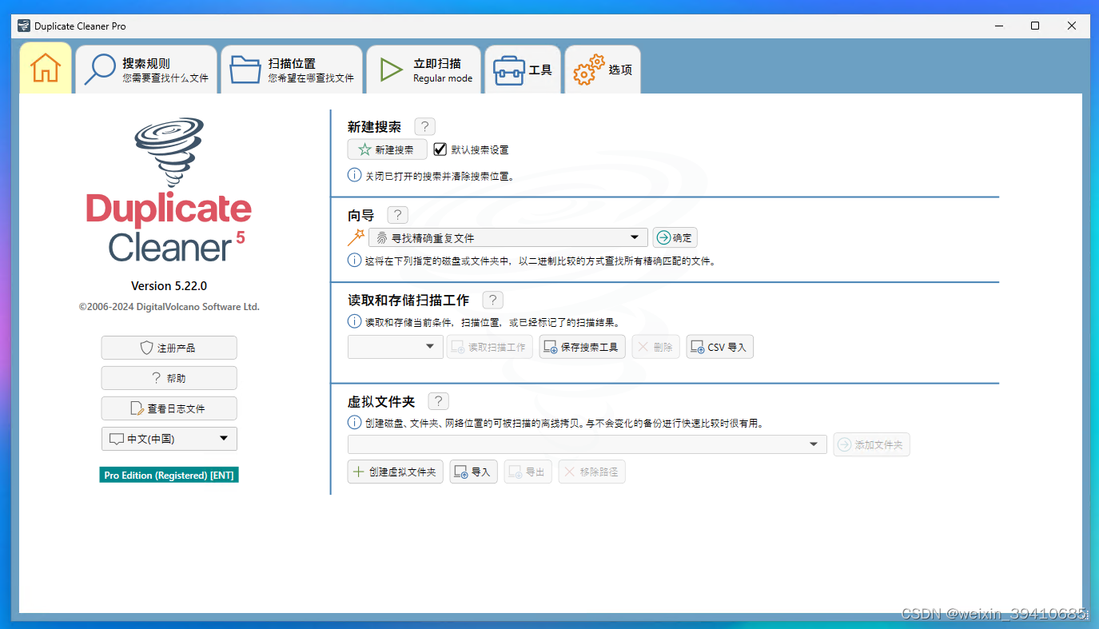
Task: Open 查看日志文件 log viewer
Action: 169,408
